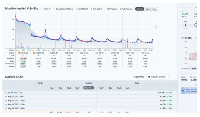Select the Volume chart mode

[140, 9]
